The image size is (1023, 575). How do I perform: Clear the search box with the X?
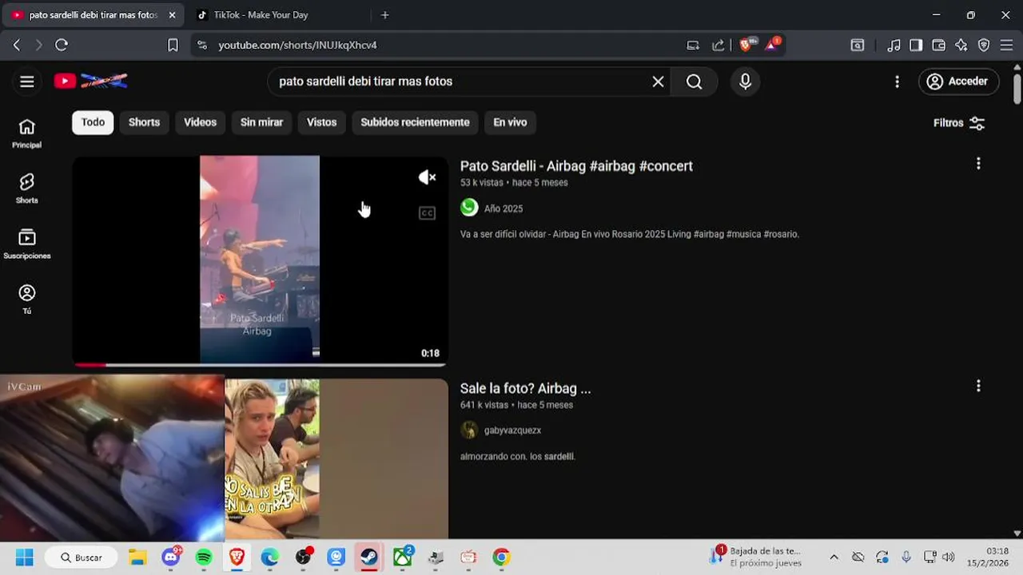[x=658, y=81]
